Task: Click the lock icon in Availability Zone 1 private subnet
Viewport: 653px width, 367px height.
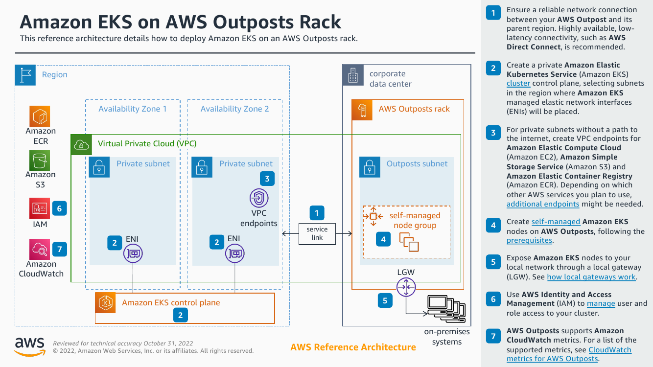Action: [x=99, y=167]
